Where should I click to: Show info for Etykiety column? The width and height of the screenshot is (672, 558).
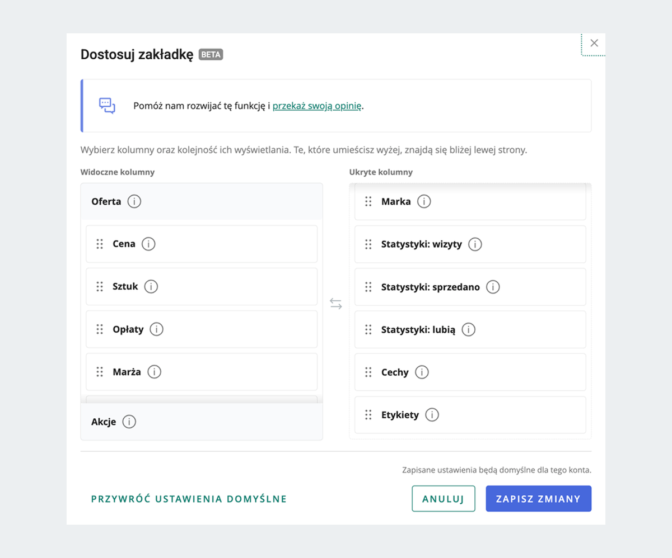tap(432, 415)
